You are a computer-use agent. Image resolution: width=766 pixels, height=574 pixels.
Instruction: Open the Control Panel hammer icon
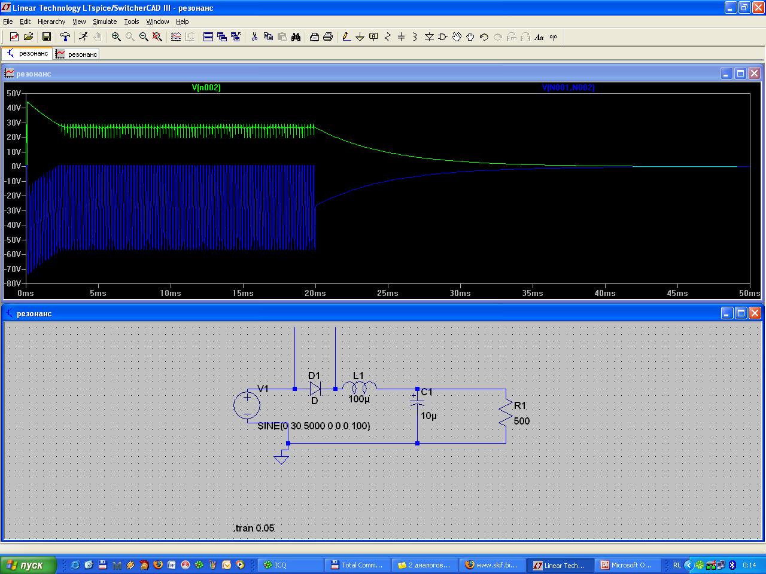[65, 37]
